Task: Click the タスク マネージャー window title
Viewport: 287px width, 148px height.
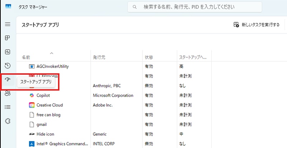Action: pos(33,7)
